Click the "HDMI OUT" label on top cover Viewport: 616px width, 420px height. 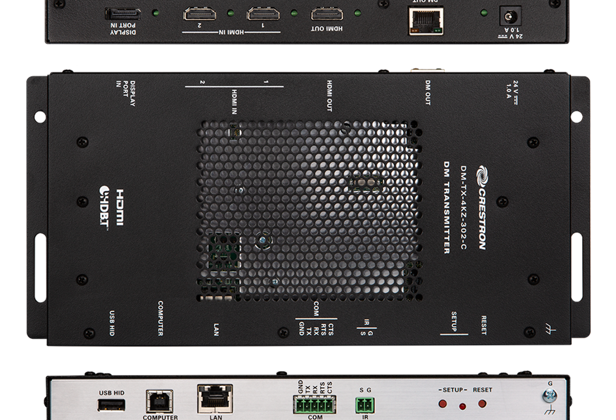pyautogui.click(x=330, y=95)
